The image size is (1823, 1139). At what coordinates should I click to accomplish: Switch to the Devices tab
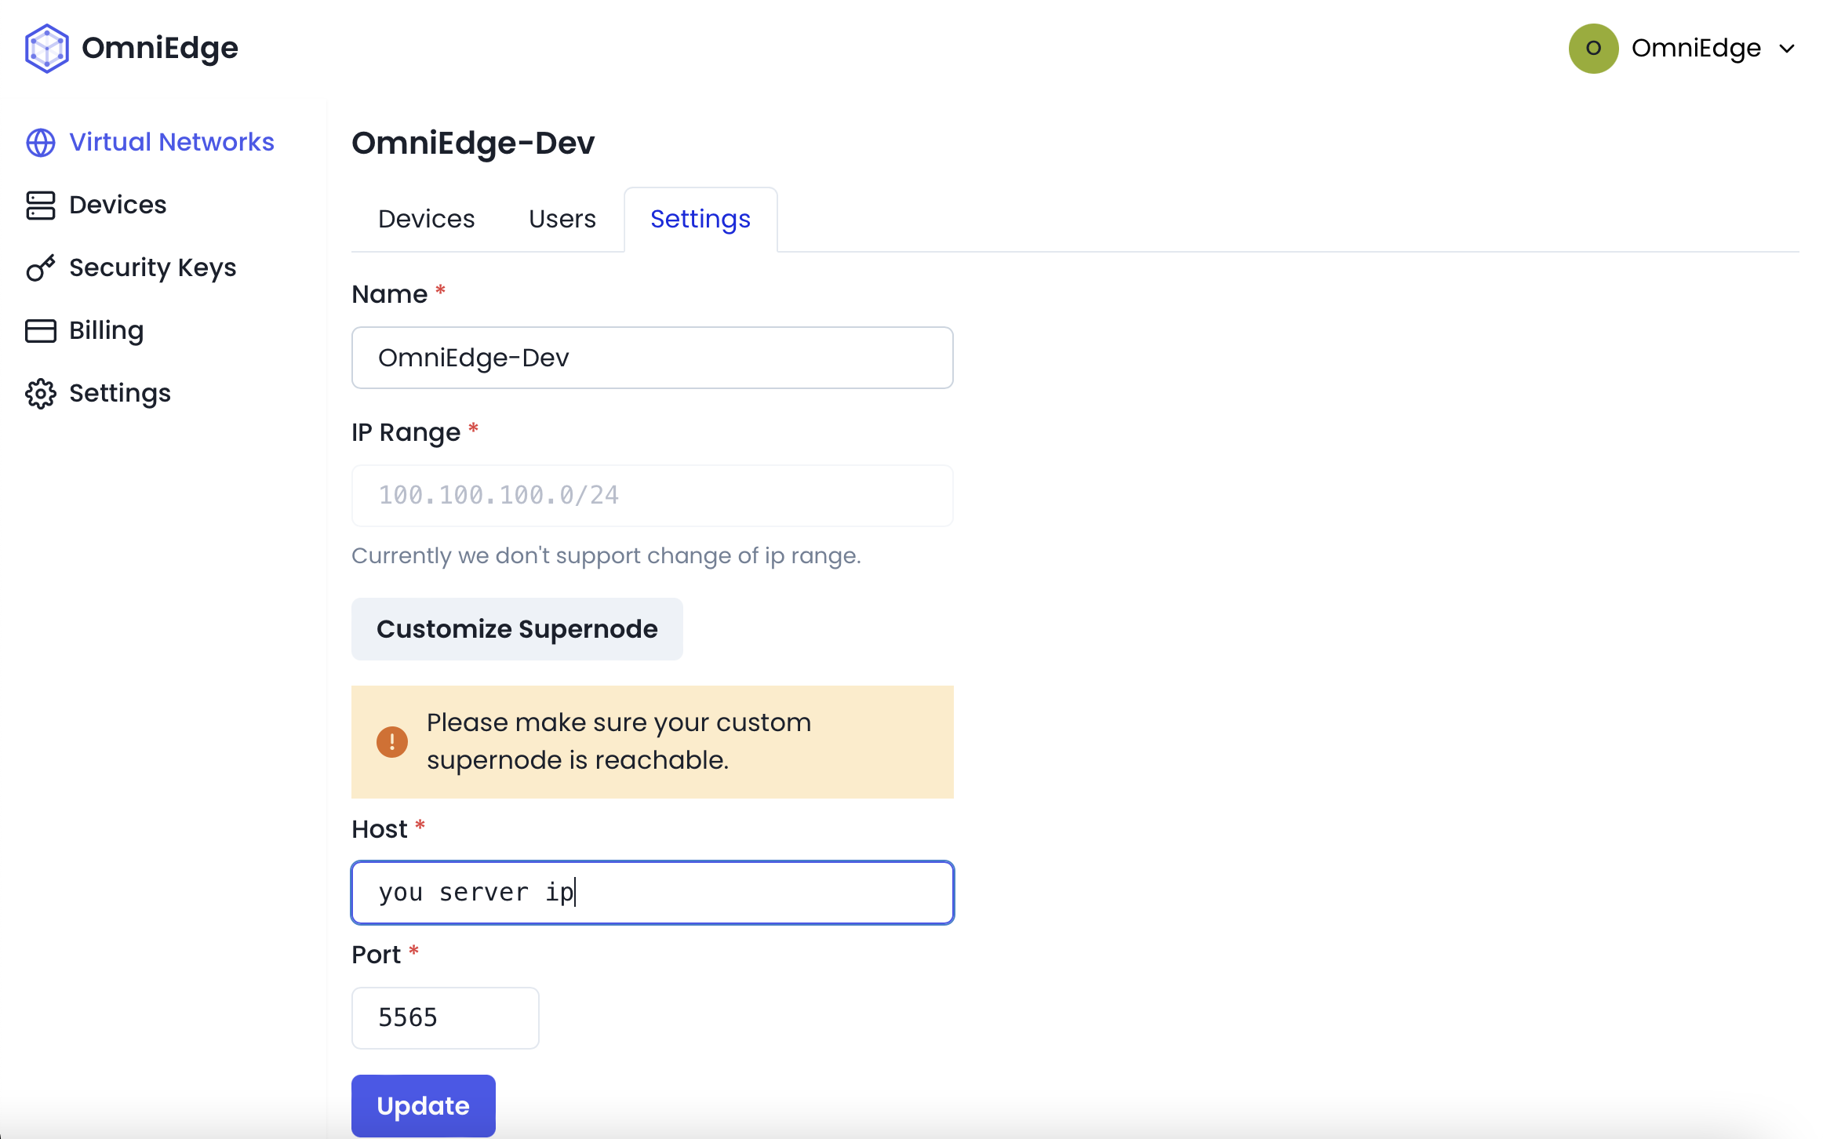(426, 219)
